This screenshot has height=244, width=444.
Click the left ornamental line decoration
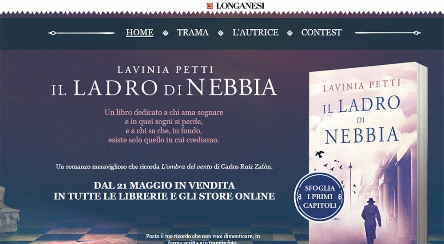point(82,33)
